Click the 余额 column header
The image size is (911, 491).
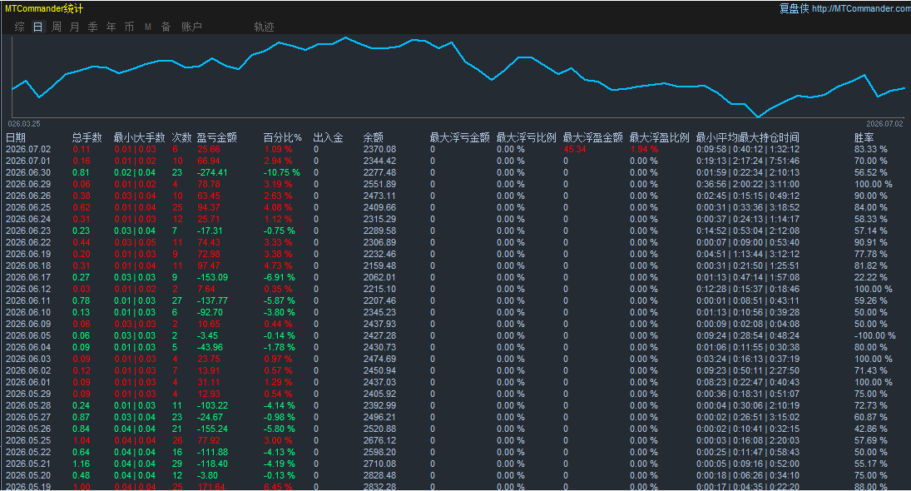point(373,137)
